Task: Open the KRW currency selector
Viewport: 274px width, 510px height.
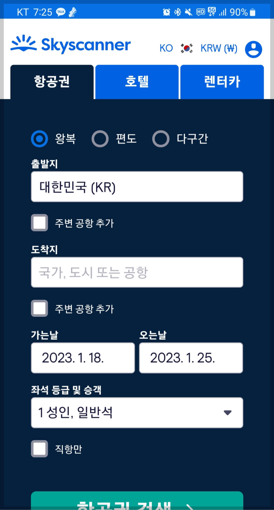Action: [219, 48]
